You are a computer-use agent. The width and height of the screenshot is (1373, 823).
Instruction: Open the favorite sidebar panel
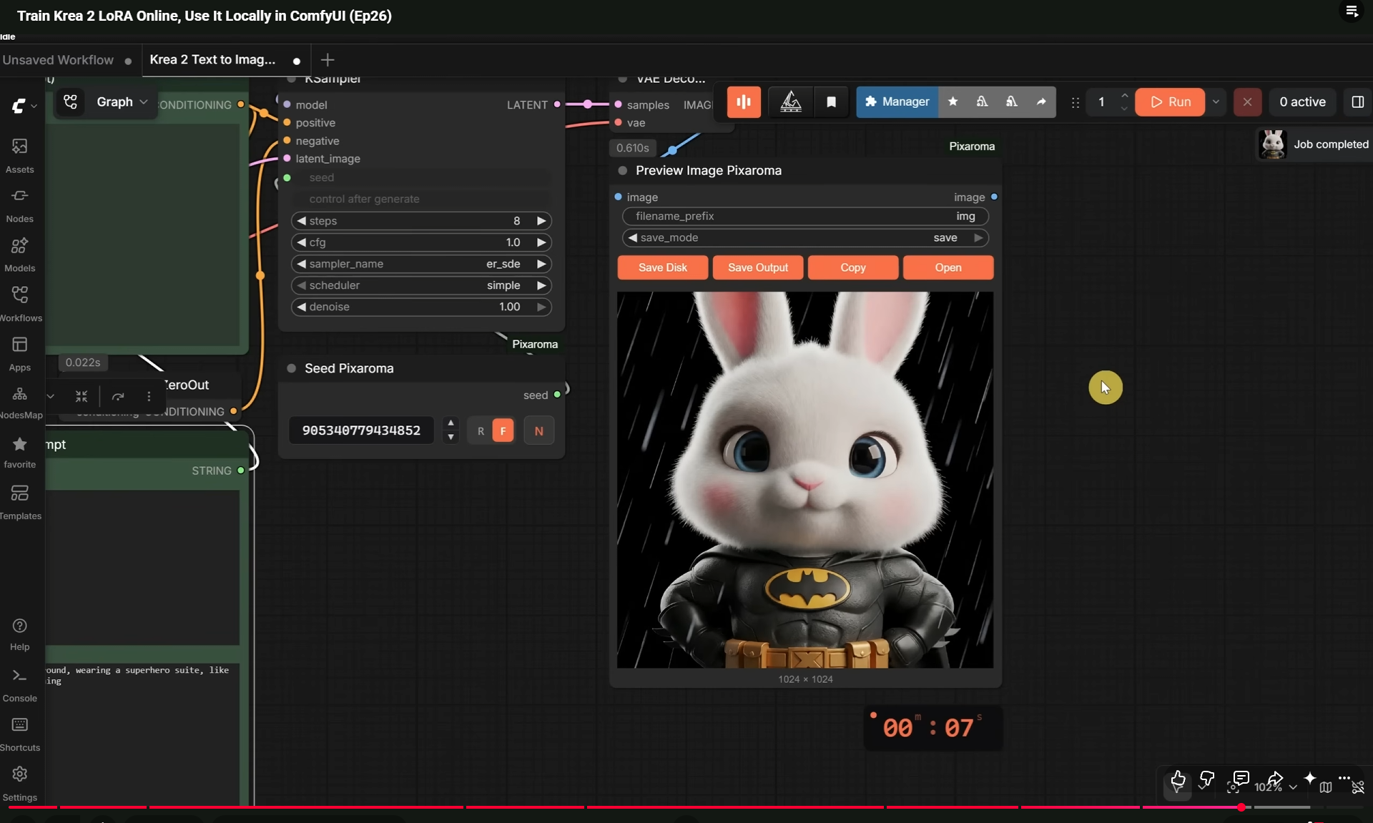pyautogui.click(x=19, y=452)
